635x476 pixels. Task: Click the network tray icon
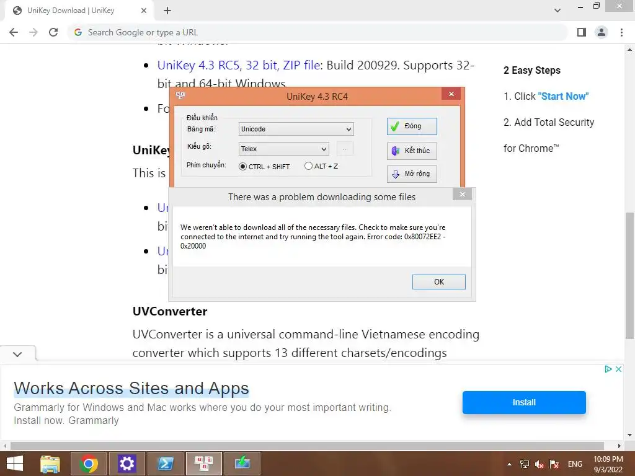(x=525, y=464)
